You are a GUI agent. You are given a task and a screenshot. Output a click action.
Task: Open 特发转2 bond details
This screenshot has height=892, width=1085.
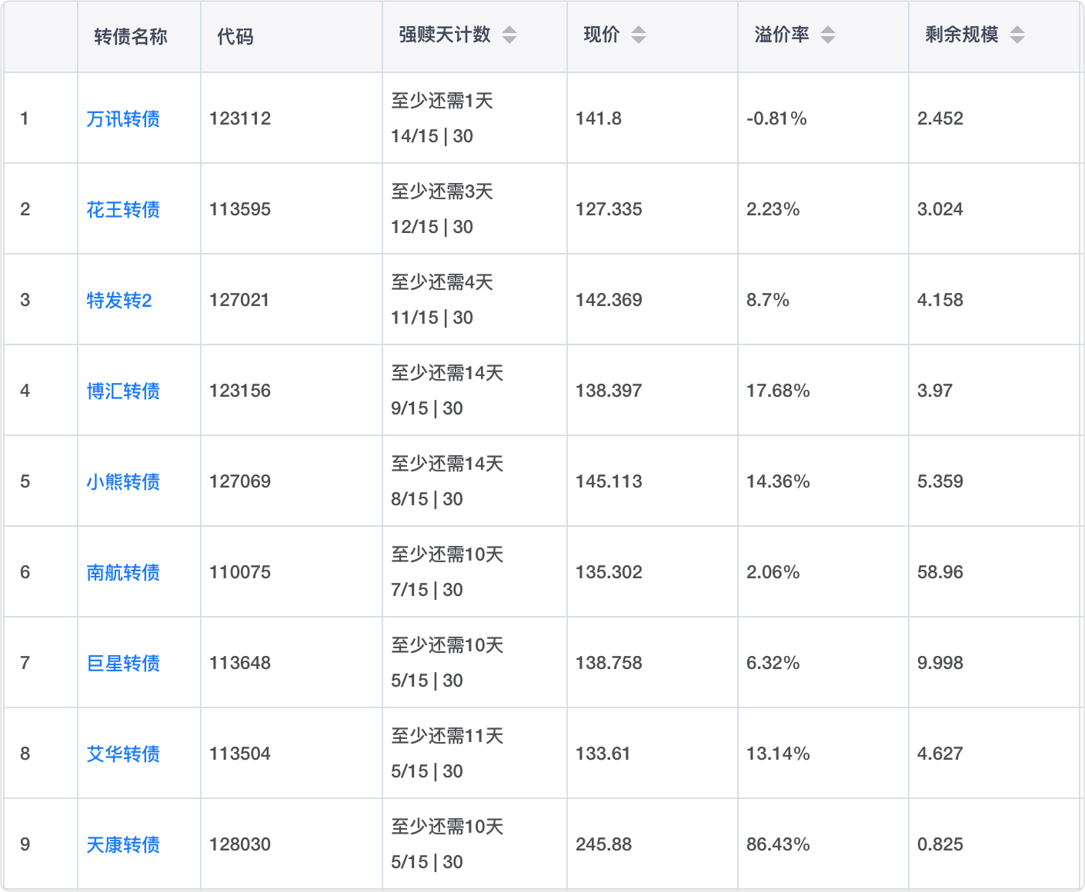click(119, 300)
